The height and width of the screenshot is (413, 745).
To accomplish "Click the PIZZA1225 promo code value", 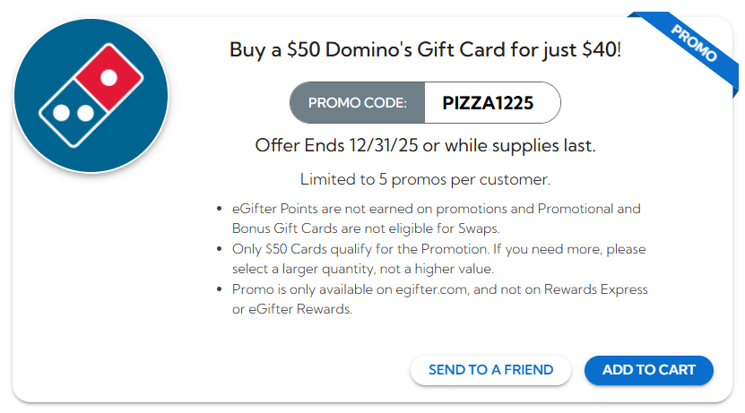I will click(x=489, y=103).
